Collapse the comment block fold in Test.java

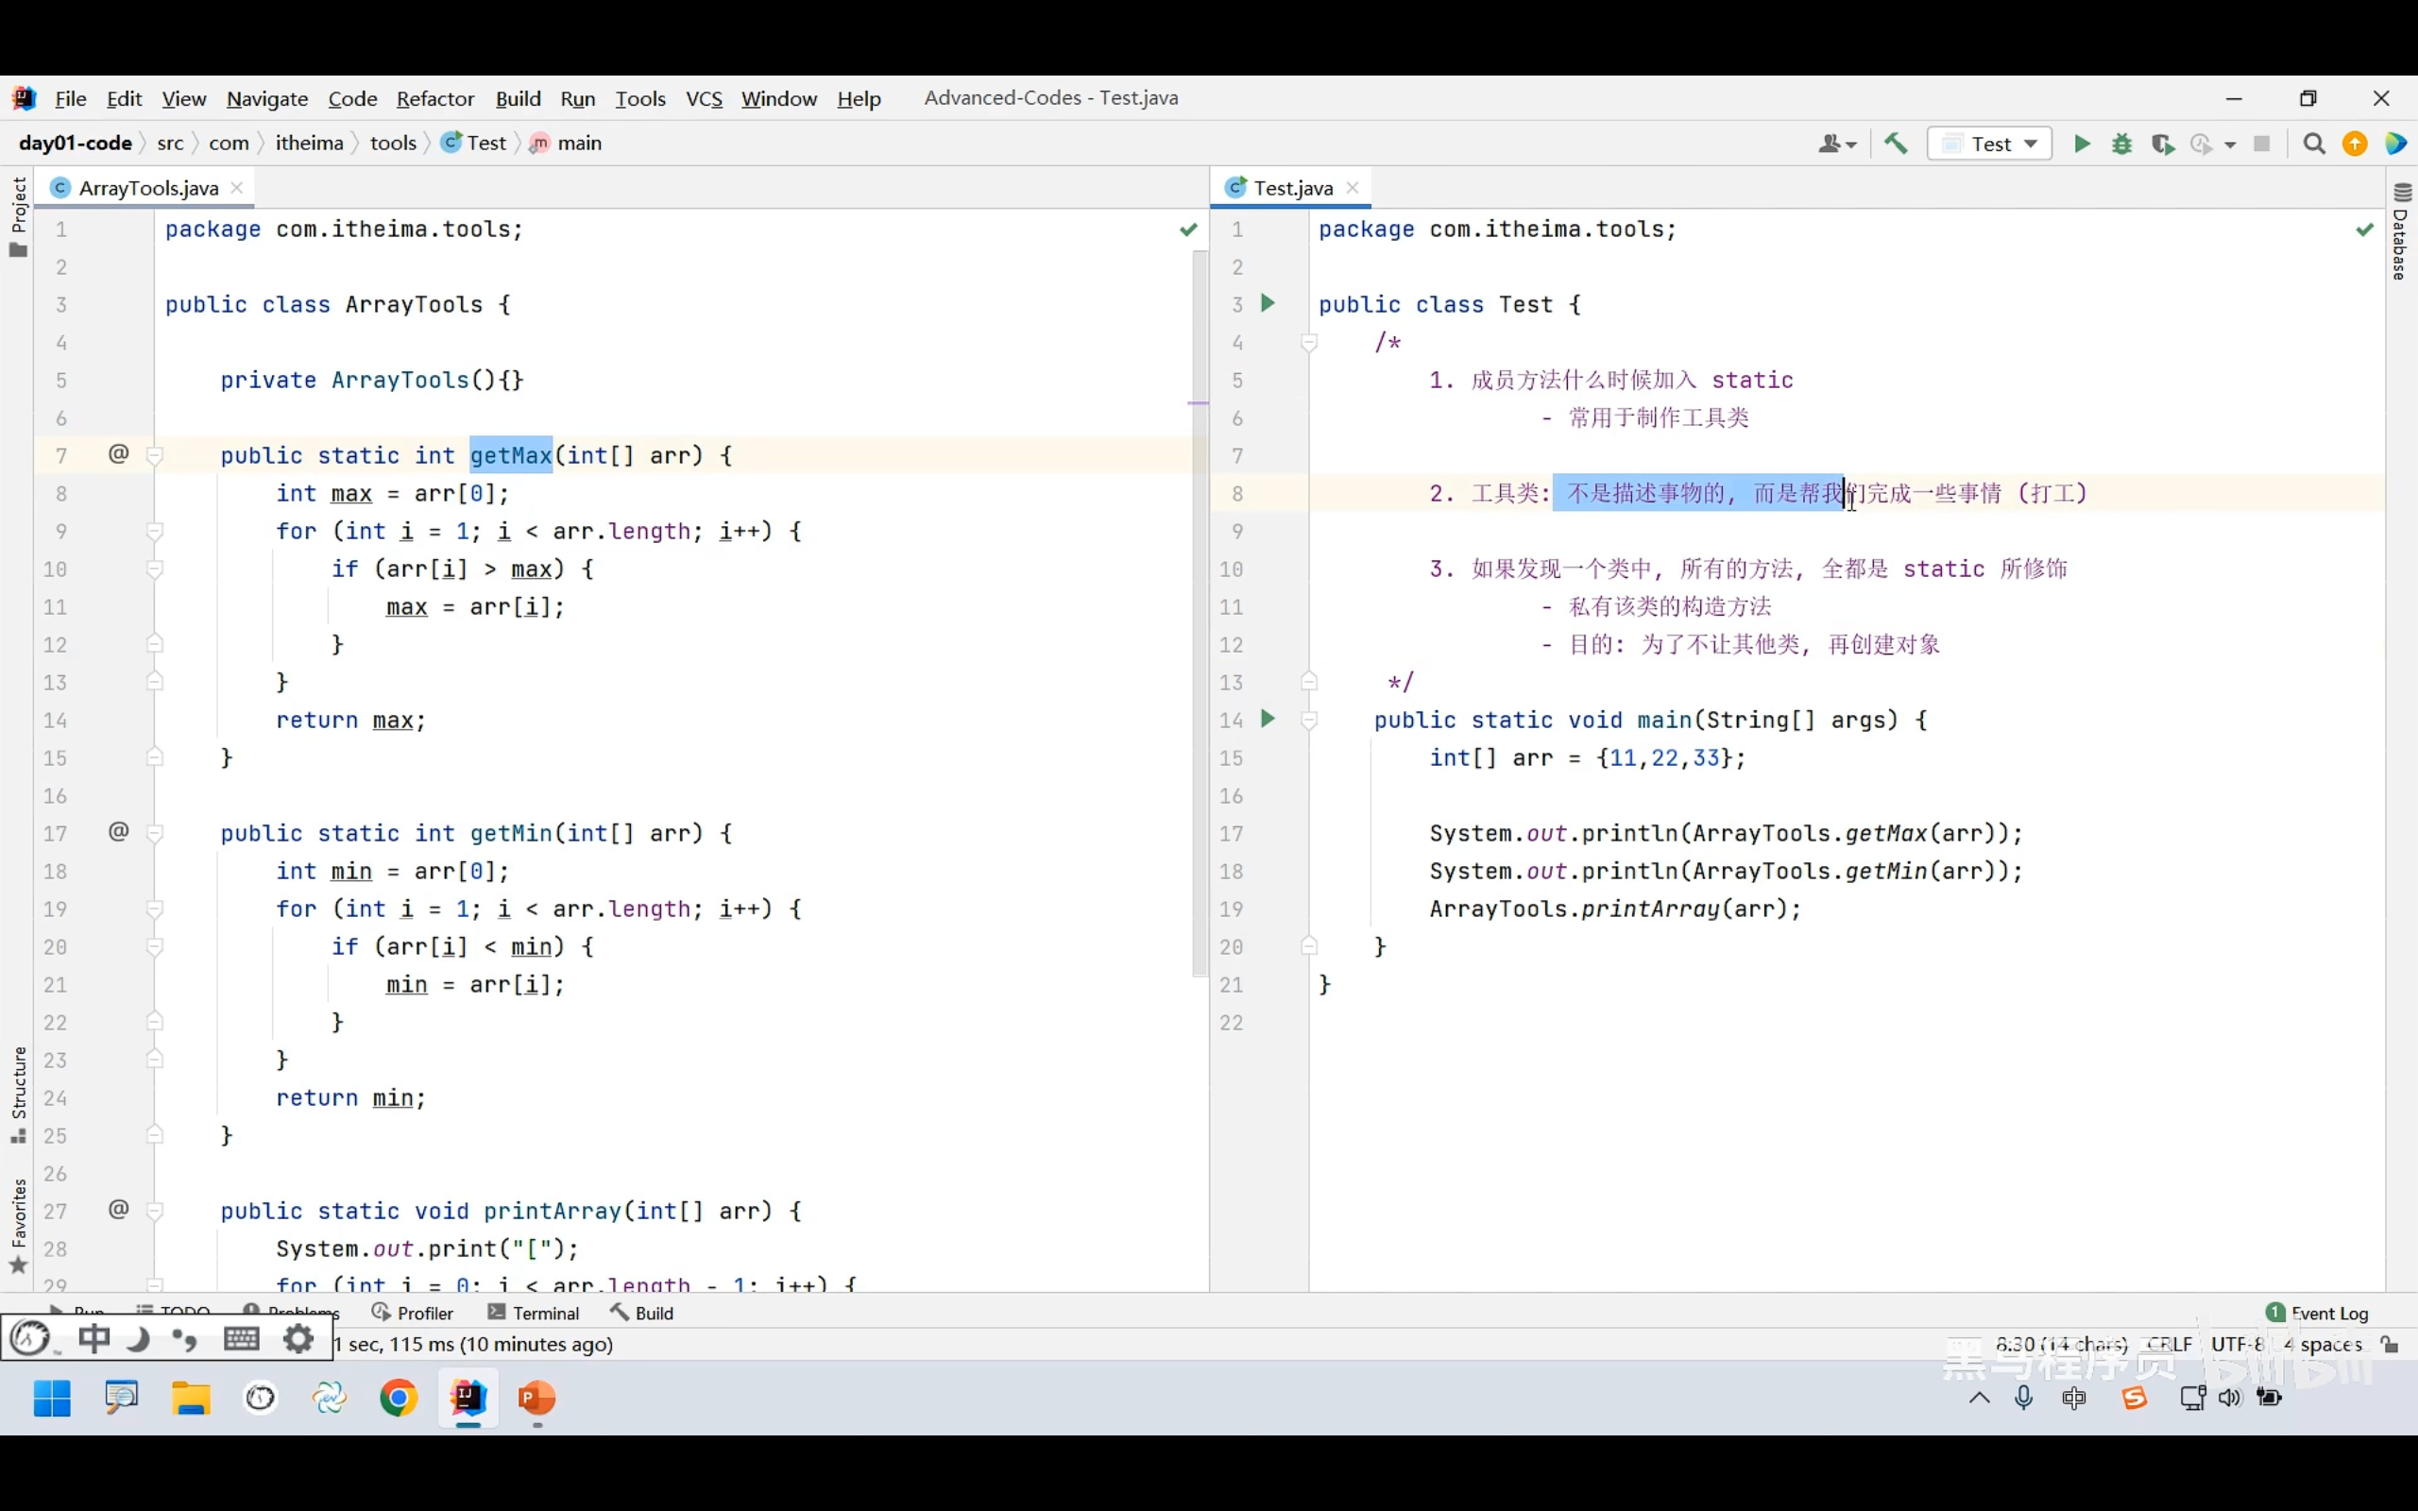[x=1309, y=343]
